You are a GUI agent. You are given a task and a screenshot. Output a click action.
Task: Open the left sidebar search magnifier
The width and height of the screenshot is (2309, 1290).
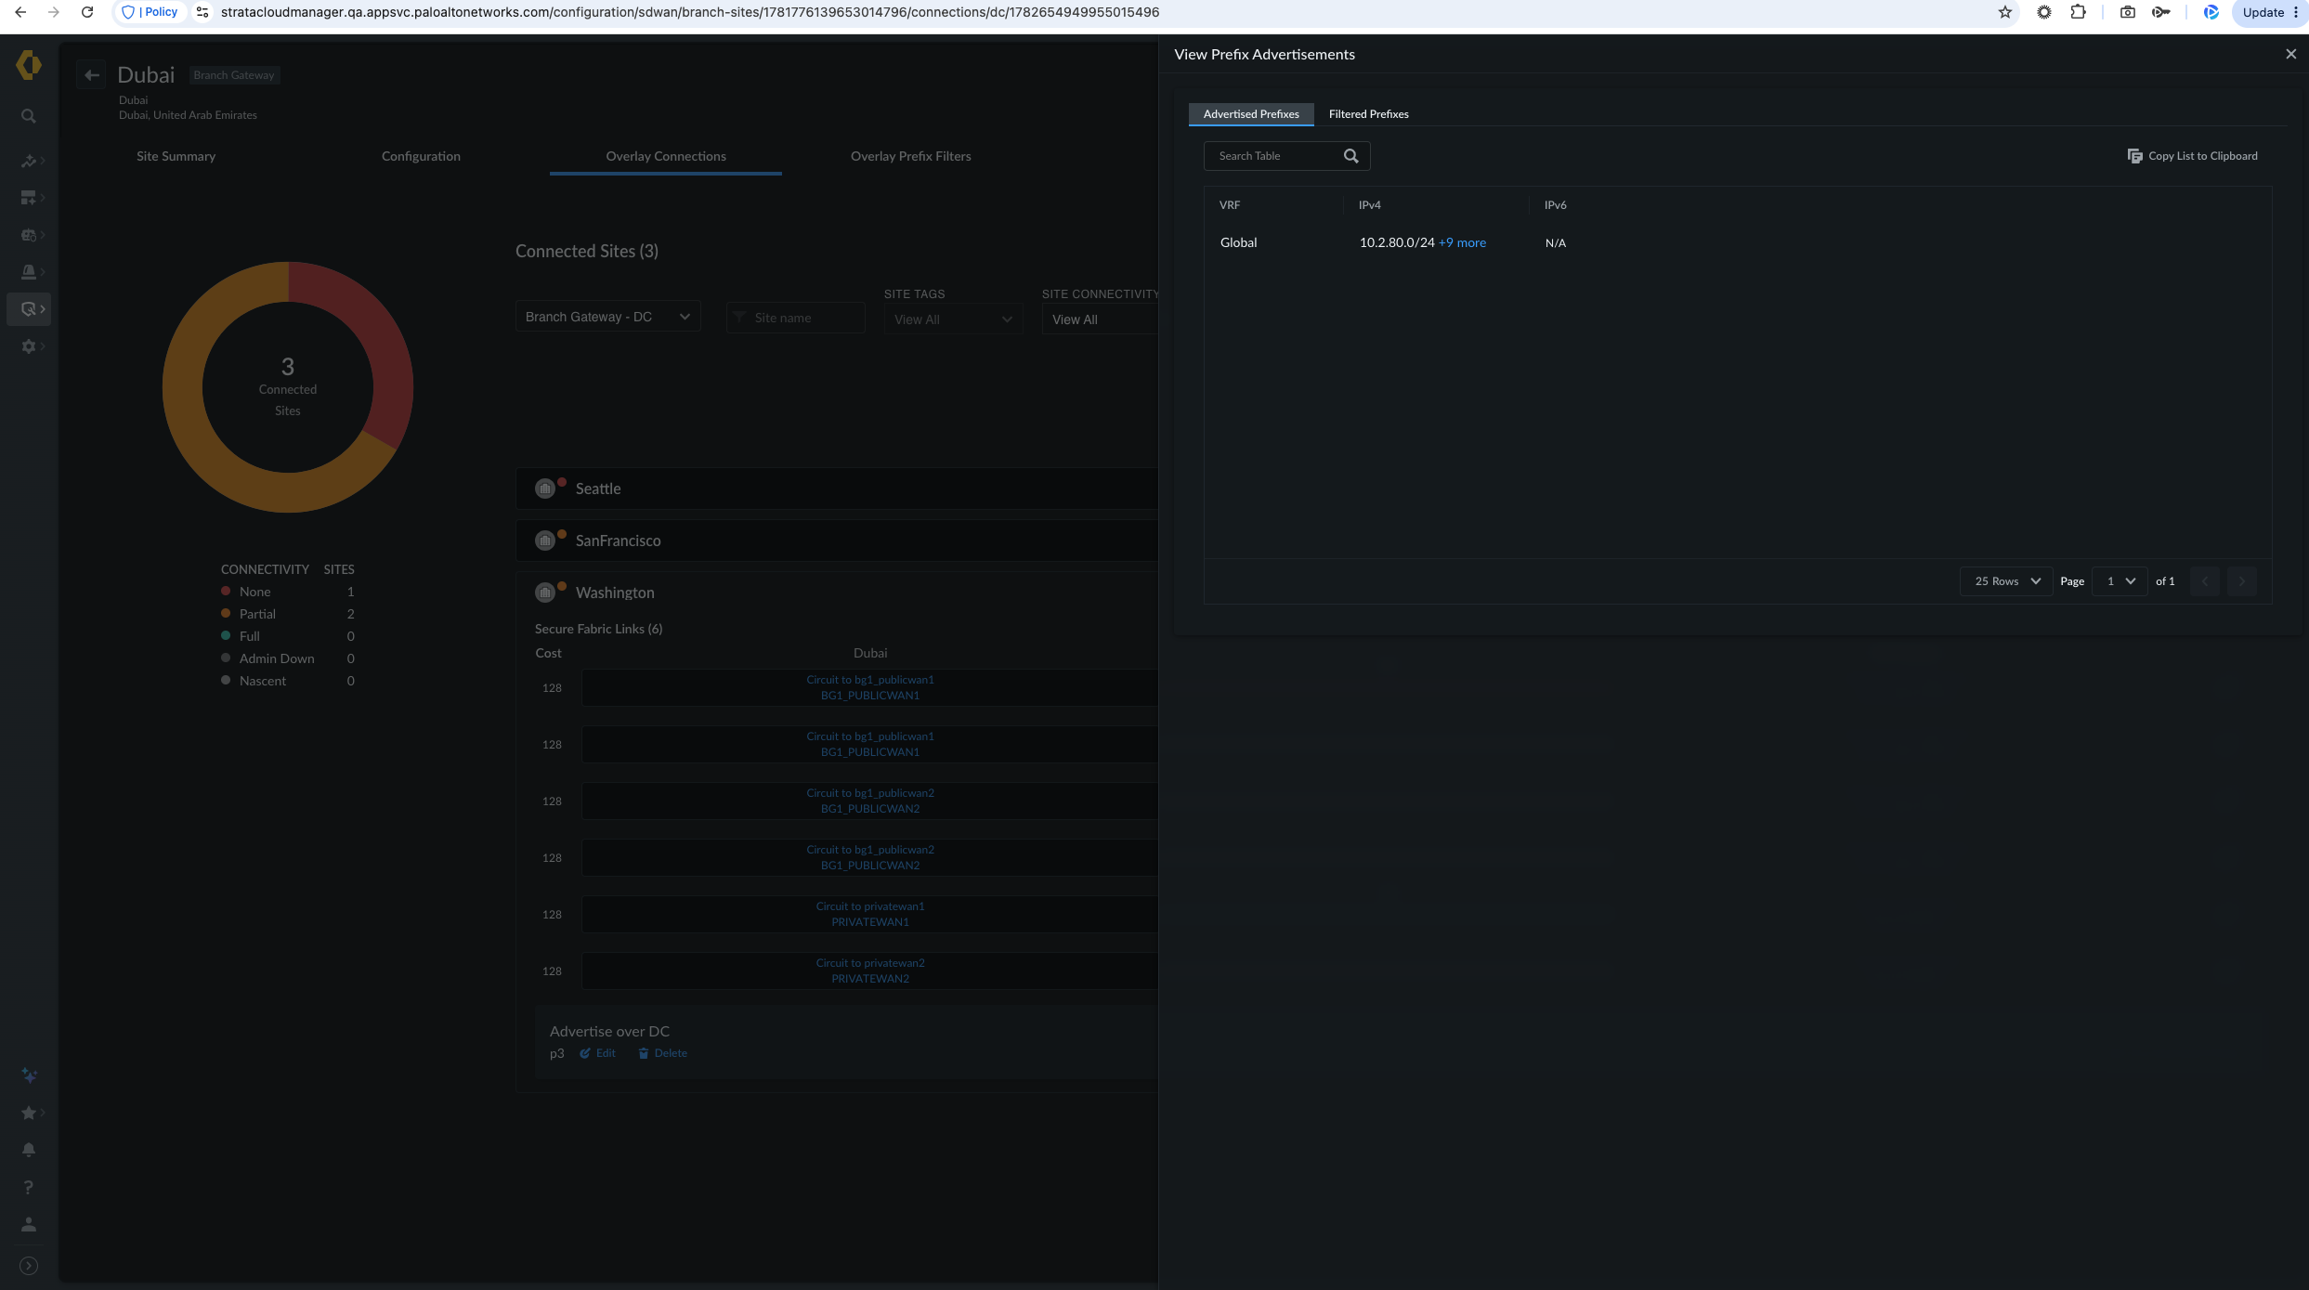(29, 116)
